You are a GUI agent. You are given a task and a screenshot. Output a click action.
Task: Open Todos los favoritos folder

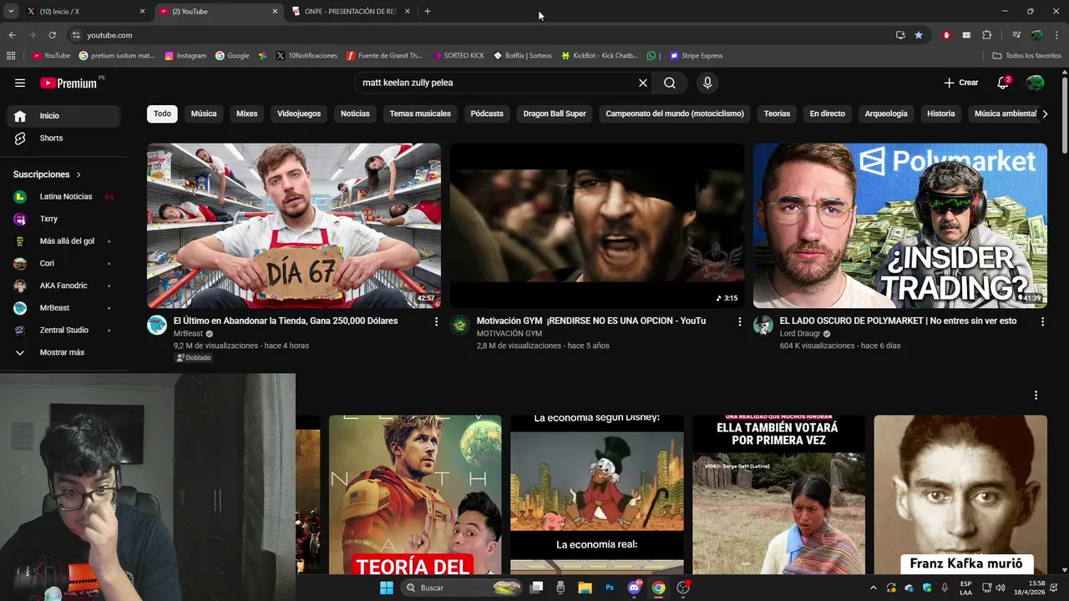click(x=1026, y=56)
